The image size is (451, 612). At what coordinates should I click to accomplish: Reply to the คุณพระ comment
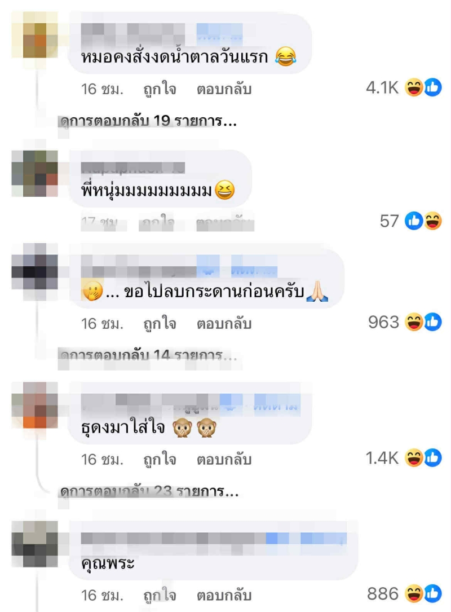pyautogui.click(x=224, y=596)
